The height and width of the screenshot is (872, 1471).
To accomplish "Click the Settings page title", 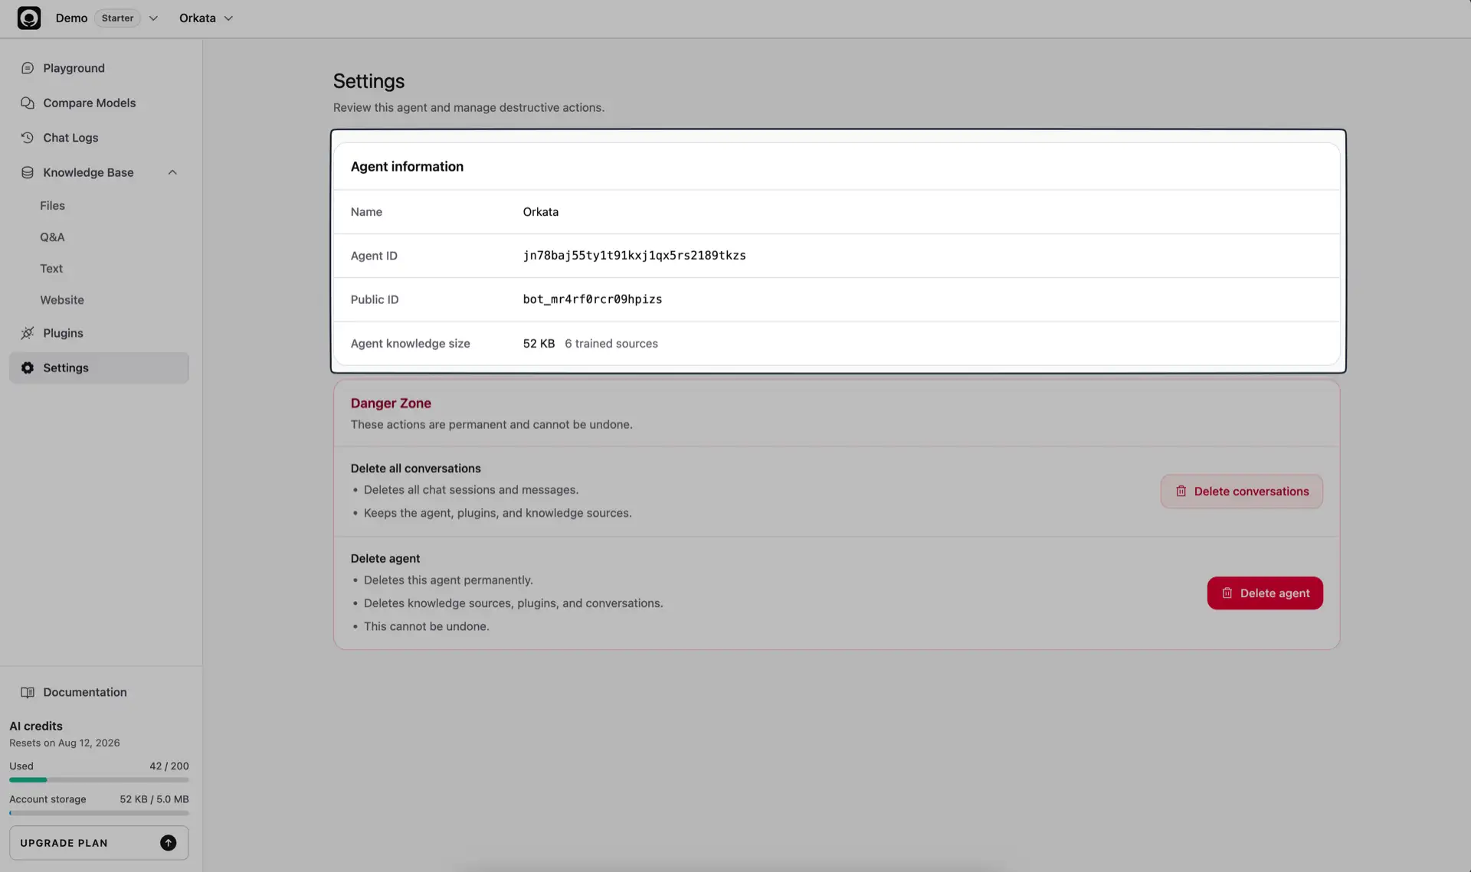I will (x=369, y=81).
